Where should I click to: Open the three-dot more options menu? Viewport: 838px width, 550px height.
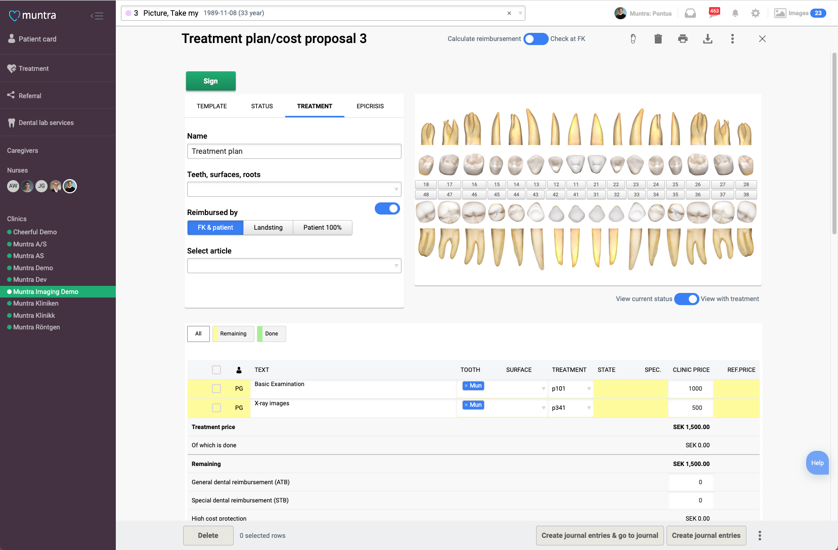click(x=732, y=38)
